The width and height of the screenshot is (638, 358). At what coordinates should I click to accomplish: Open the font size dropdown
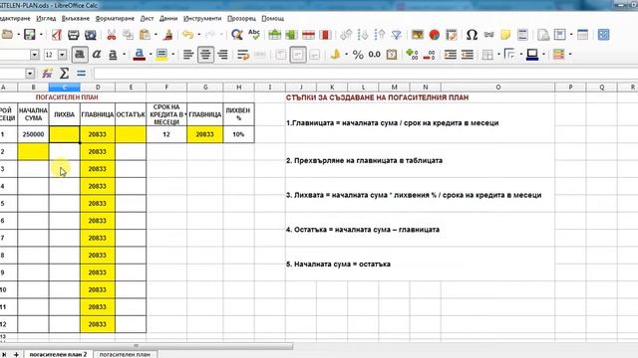[62, 55]
